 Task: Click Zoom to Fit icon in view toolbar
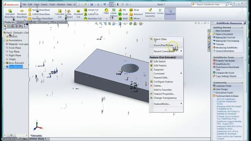(x=96, y=23)
